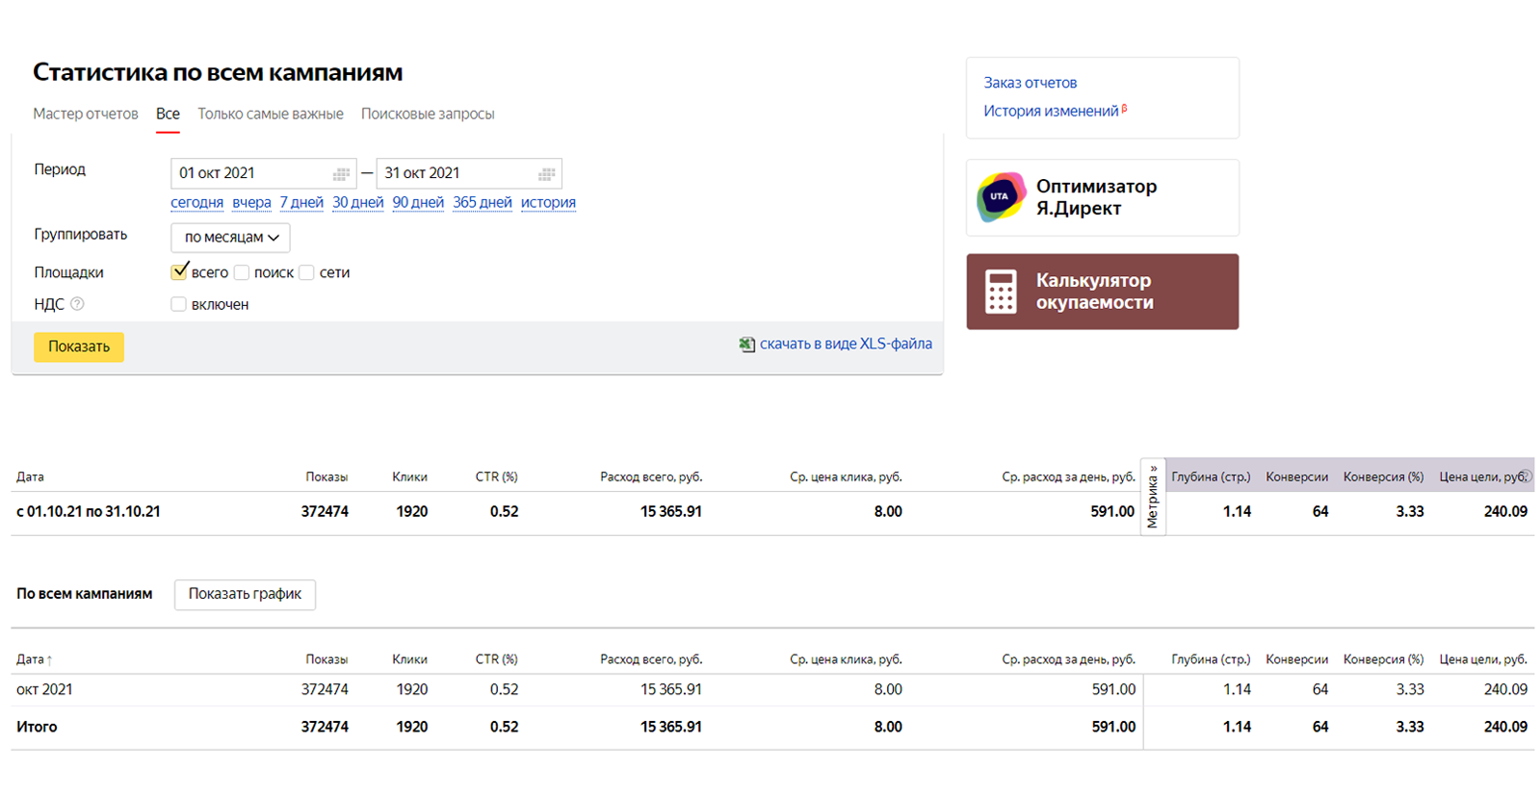Screen dimensions: 1540x796
Task: Select the '30 дней' period link
Action: point(357,202)
